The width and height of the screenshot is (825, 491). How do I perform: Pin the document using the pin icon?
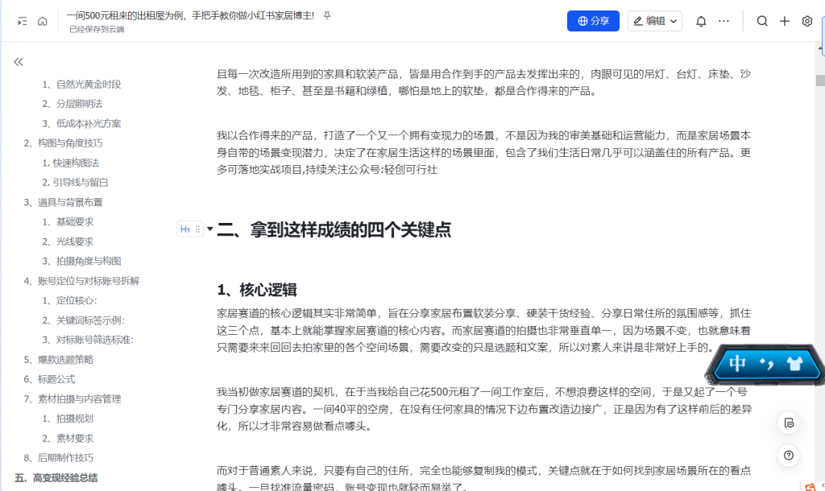[x=326, y=16]
